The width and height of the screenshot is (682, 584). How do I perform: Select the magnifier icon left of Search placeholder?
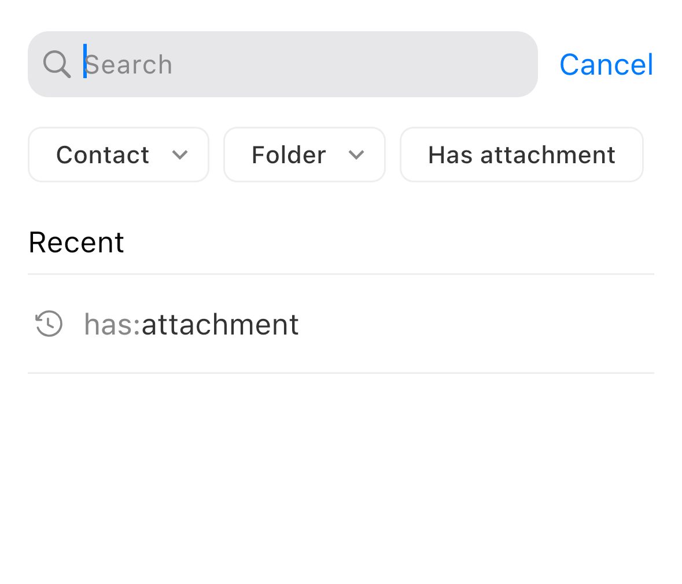57,64
